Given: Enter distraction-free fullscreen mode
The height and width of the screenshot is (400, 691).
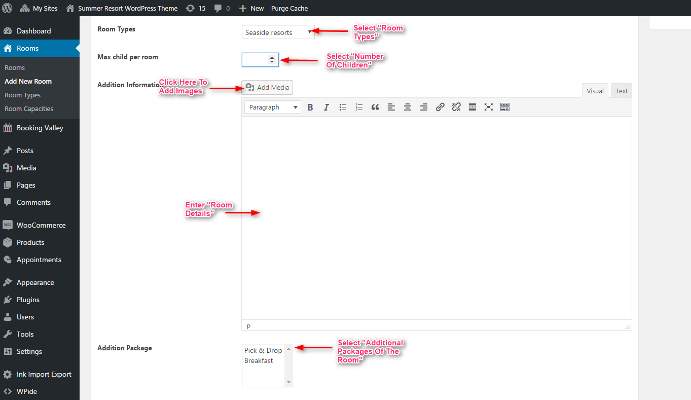Looking at the screenshot, I should click(489, 107).
